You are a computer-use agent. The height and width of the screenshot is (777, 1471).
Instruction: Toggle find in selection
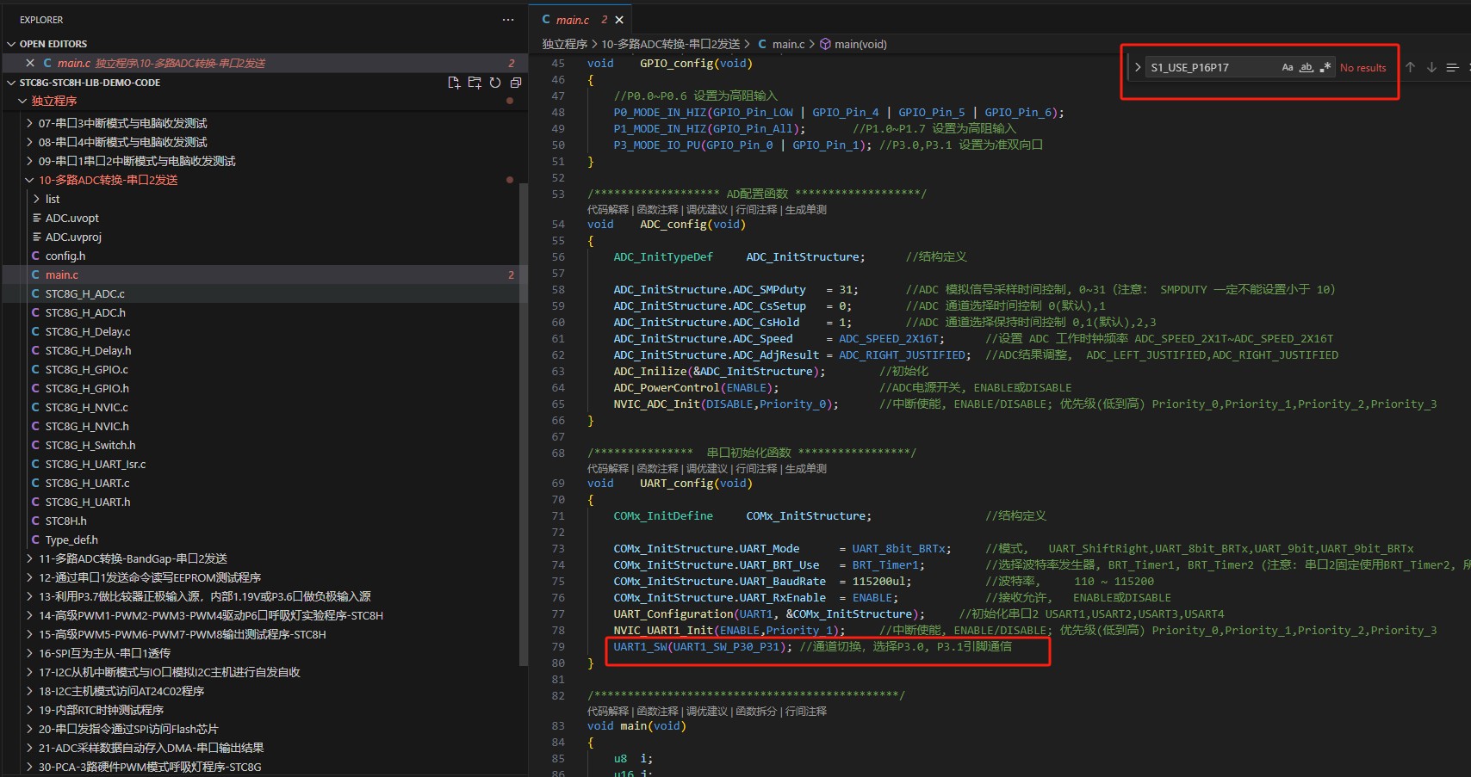click(1453, 67)
